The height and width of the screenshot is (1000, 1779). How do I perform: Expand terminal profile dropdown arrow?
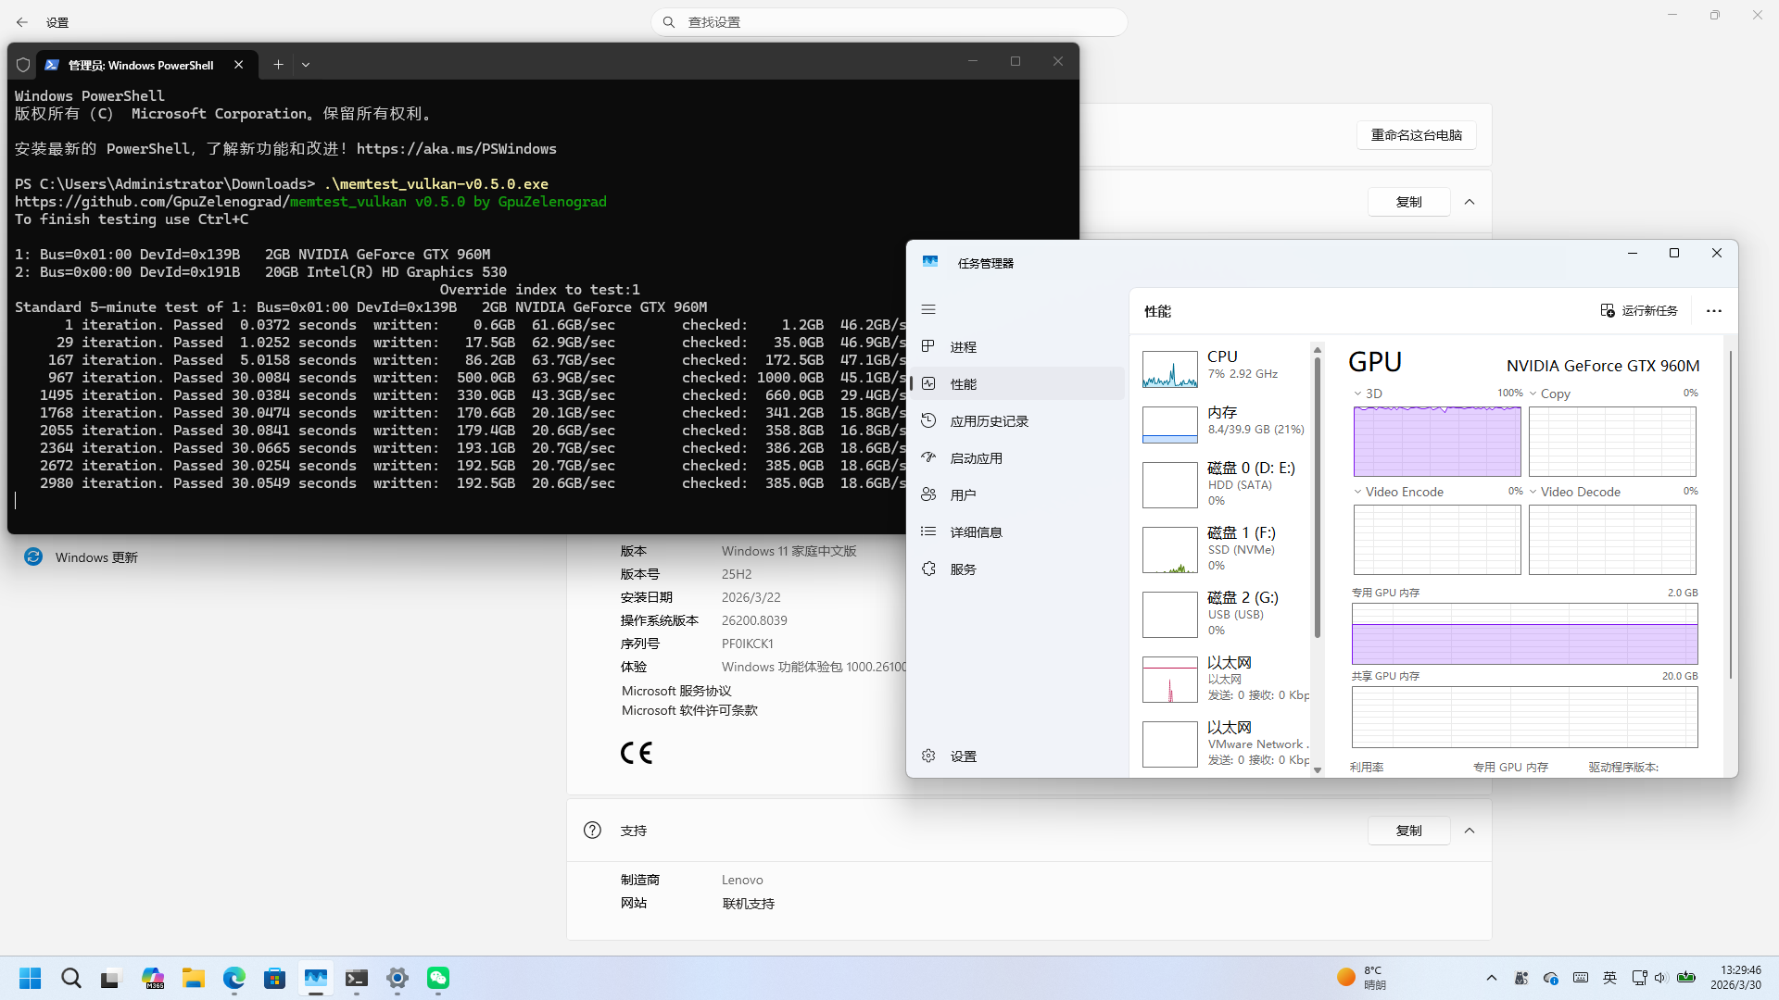pos(306,65)
